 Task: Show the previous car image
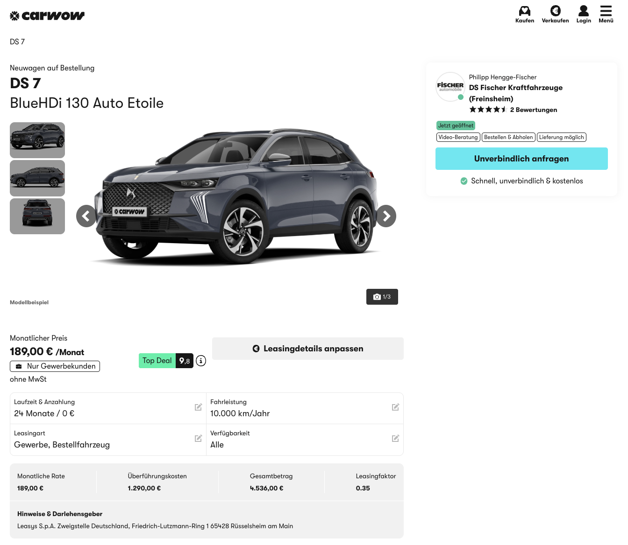(86, 216)
